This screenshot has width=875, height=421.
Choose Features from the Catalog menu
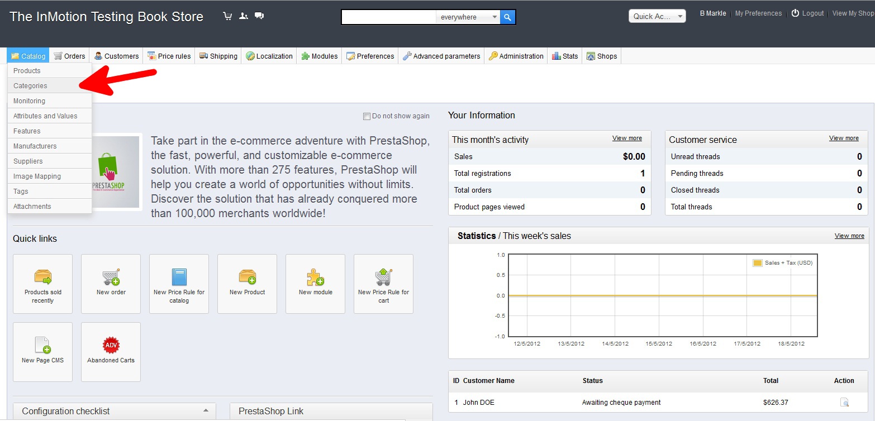50,131
